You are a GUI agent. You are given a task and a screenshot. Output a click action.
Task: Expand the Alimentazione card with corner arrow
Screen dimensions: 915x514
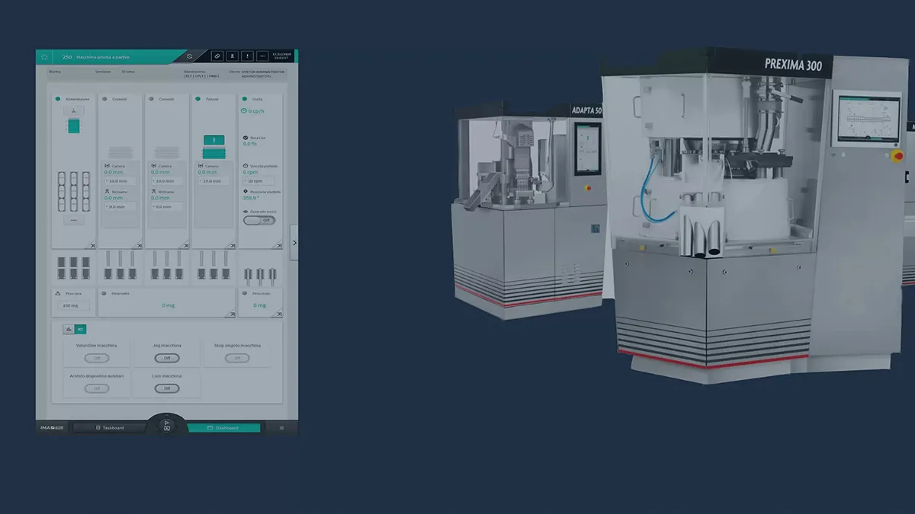tap(91, 244)
